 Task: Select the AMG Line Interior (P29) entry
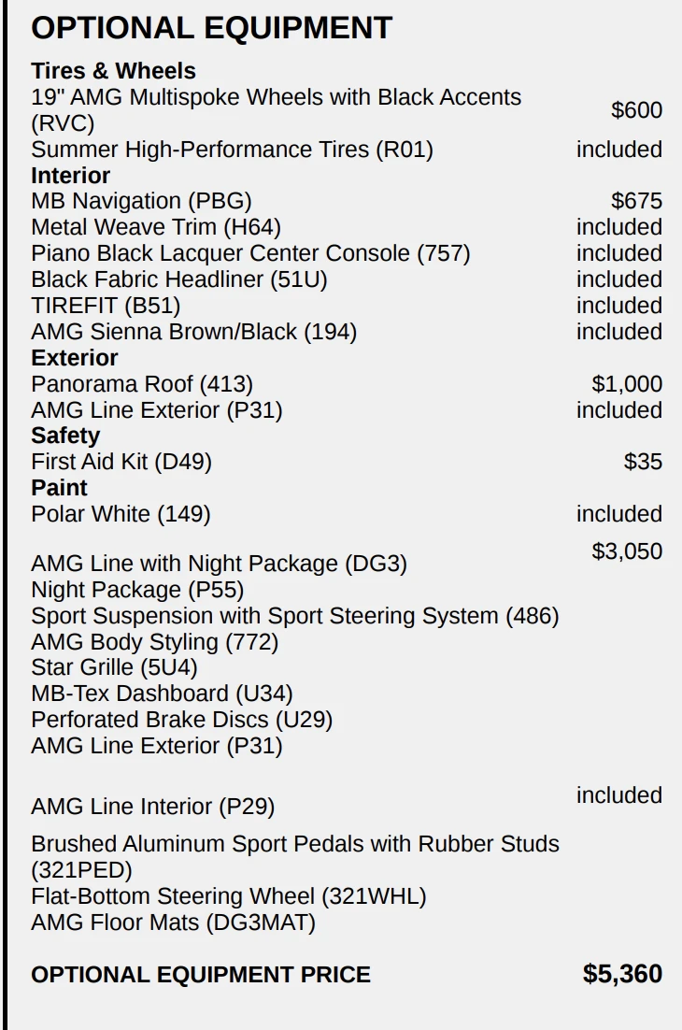pyautogui.click(x=152, y=807)
